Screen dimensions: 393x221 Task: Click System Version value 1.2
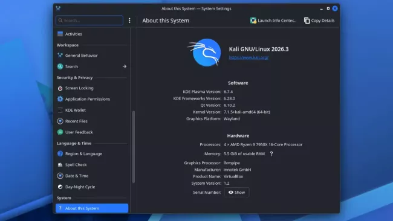point(227,183)
